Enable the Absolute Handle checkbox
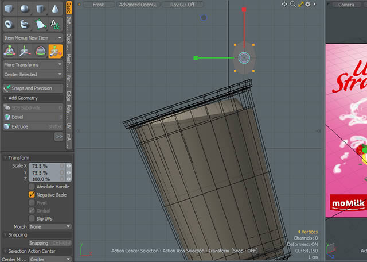Image resolution: width=367 pixels, height=262 pixels. click(x=32, y=187)
